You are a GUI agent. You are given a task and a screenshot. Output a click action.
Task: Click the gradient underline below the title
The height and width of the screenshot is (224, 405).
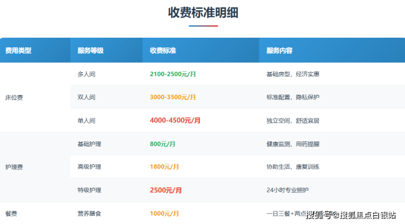tap(203, 26)
